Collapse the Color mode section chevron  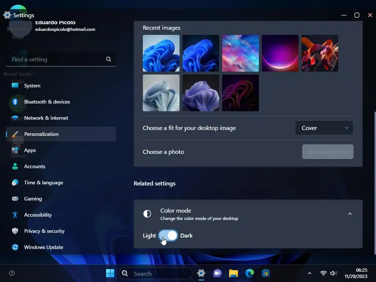click(350, 214)
